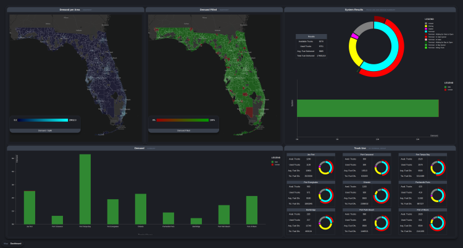The image size is (463, 248).
Task: Click the cyan demand per square mile gradient bar
Action: (x=43, y=120)
